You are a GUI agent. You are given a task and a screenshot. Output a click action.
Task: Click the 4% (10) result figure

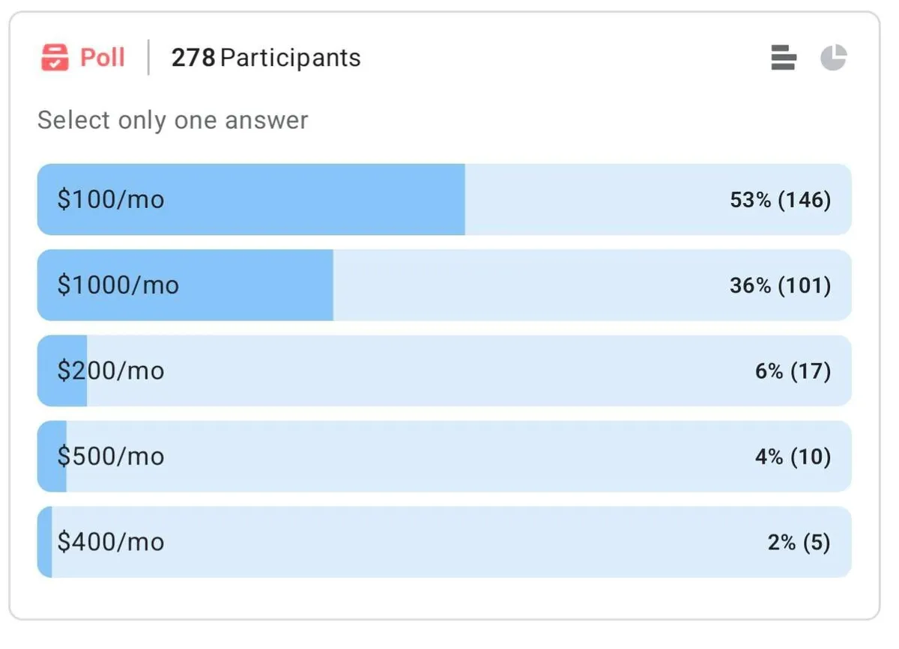click(793, 457)
